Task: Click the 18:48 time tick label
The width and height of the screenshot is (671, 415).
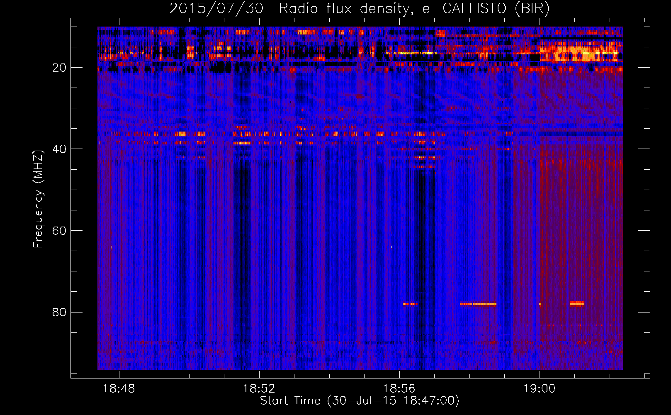Action: [x=119, y=389]
